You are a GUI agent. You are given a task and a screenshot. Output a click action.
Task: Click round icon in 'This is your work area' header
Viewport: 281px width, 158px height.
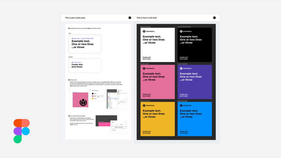click(130, 18)
